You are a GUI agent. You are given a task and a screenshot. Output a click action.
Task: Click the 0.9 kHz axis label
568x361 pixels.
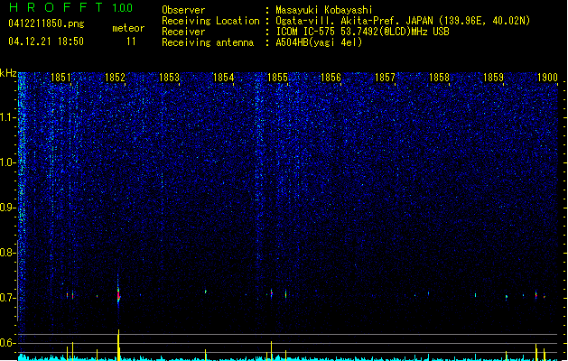click(7, 208)
